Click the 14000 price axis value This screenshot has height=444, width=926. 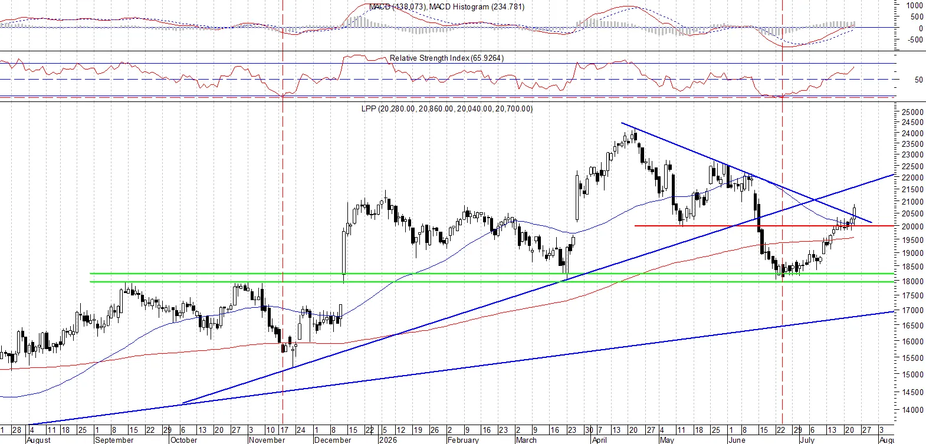[912, 410]
